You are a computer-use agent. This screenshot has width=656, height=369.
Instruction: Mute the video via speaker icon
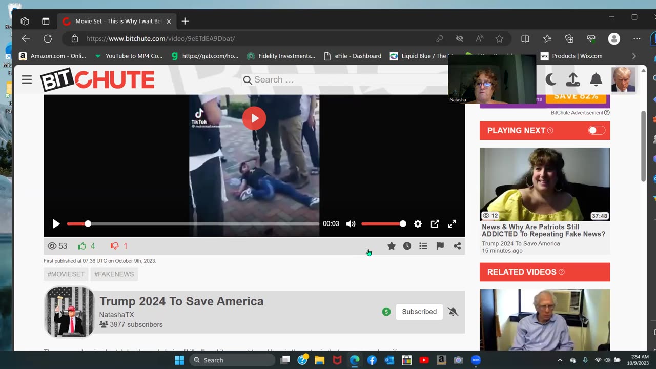[x=351, y=224]
